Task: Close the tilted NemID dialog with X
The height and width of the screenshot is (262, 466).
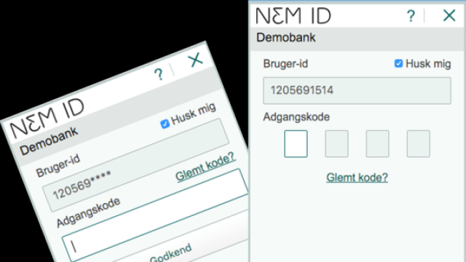Action: [x=196, y=60]
